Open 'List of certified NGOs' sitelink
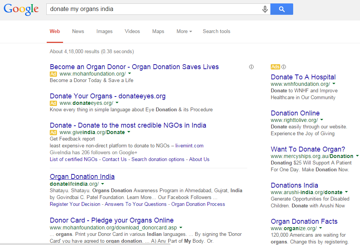360x245 pixels. tap(74, 160)
